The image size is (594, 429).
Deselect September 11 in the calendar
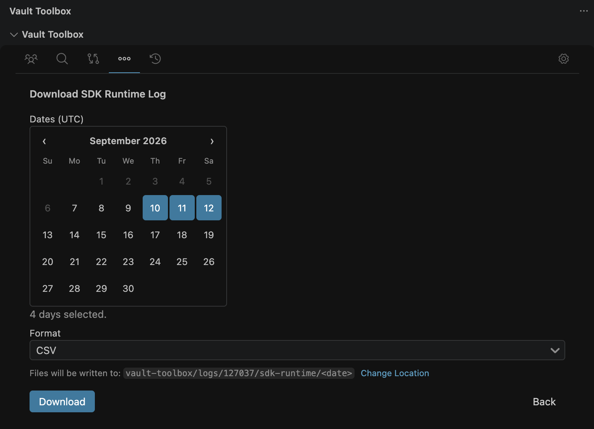182,208
